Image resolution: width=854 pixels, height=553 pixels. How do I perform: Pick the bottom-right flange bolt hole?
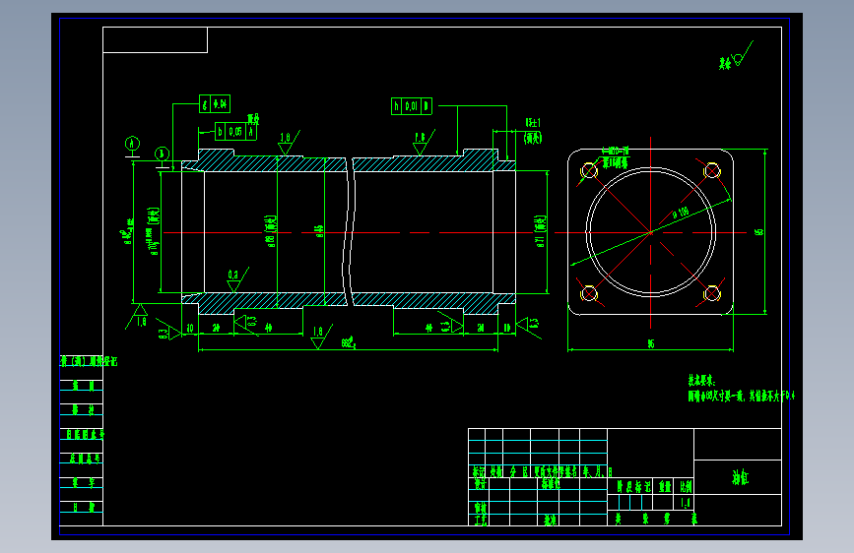[712, 294]
